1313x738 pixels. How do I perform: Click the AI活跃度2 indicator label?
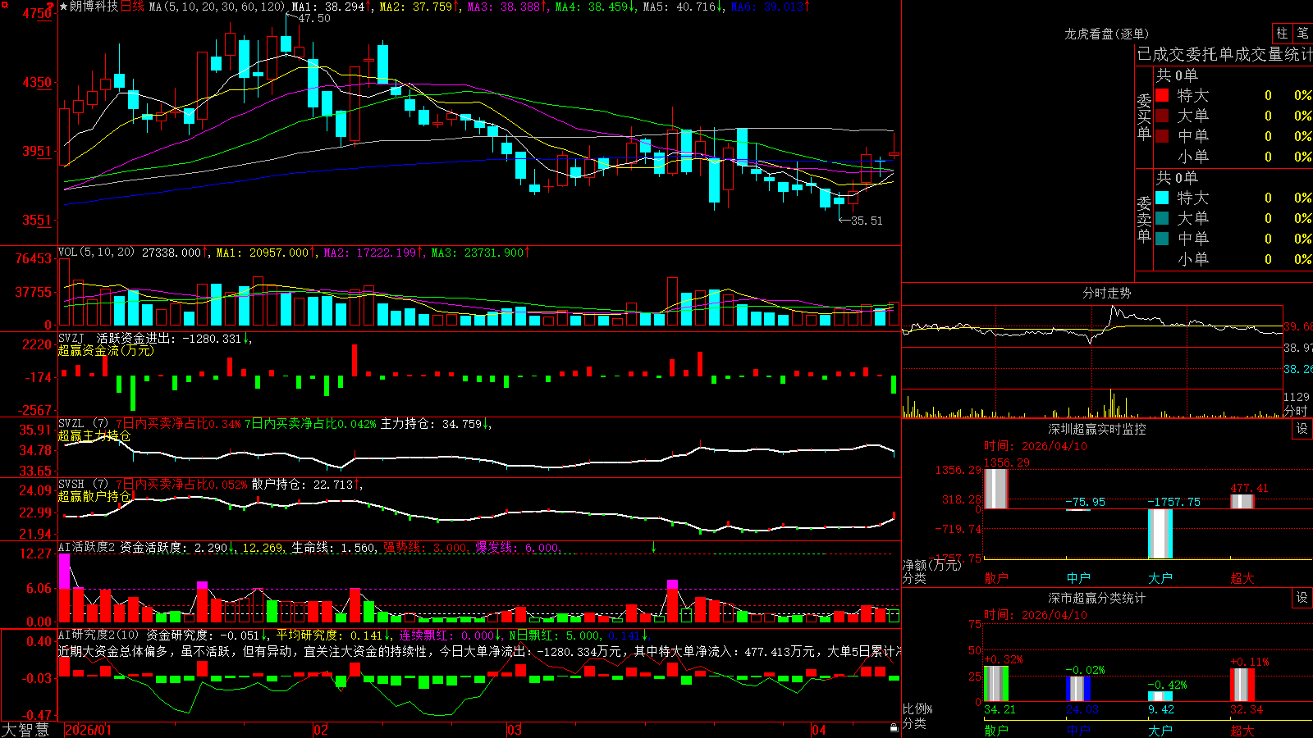click(87, 548)
